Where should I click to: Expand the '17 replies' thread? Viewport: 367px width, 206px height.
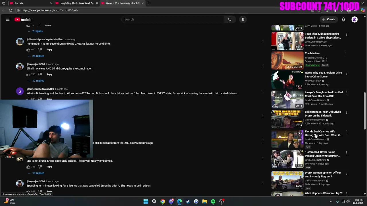pyautogui.click(x=36, y=81)
